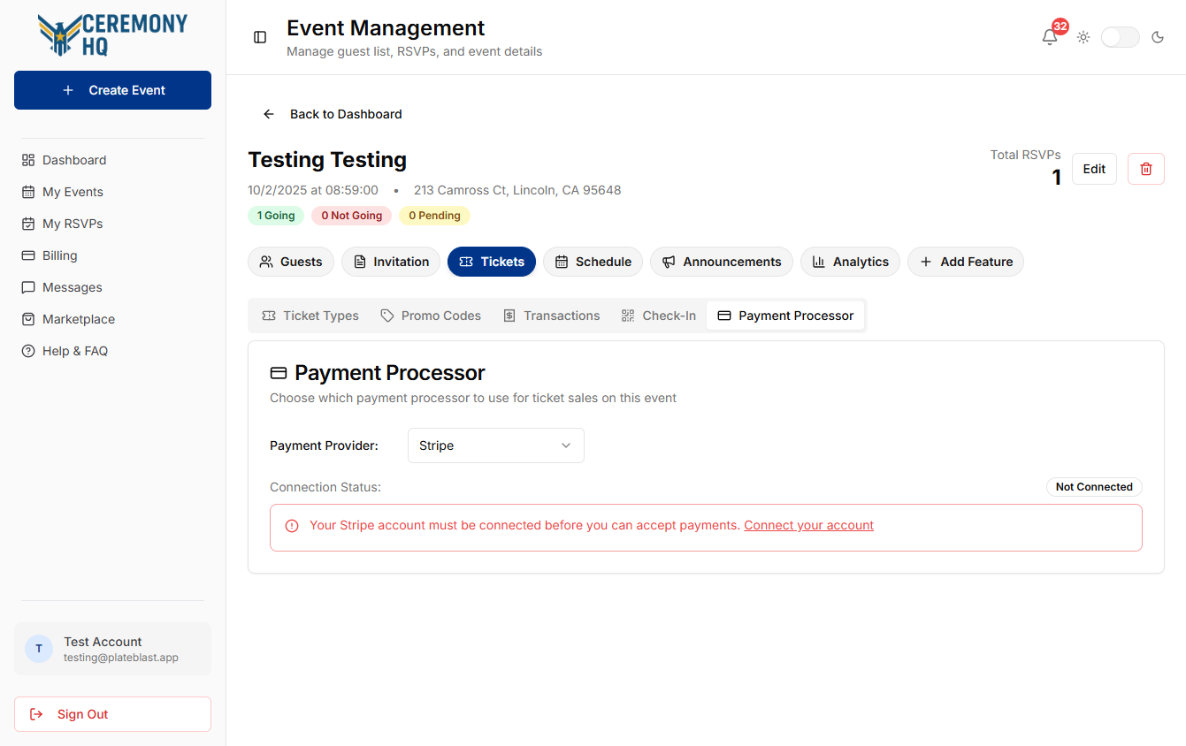
Task: Follow the Connect your account link
Action: [x=808, y=525]
